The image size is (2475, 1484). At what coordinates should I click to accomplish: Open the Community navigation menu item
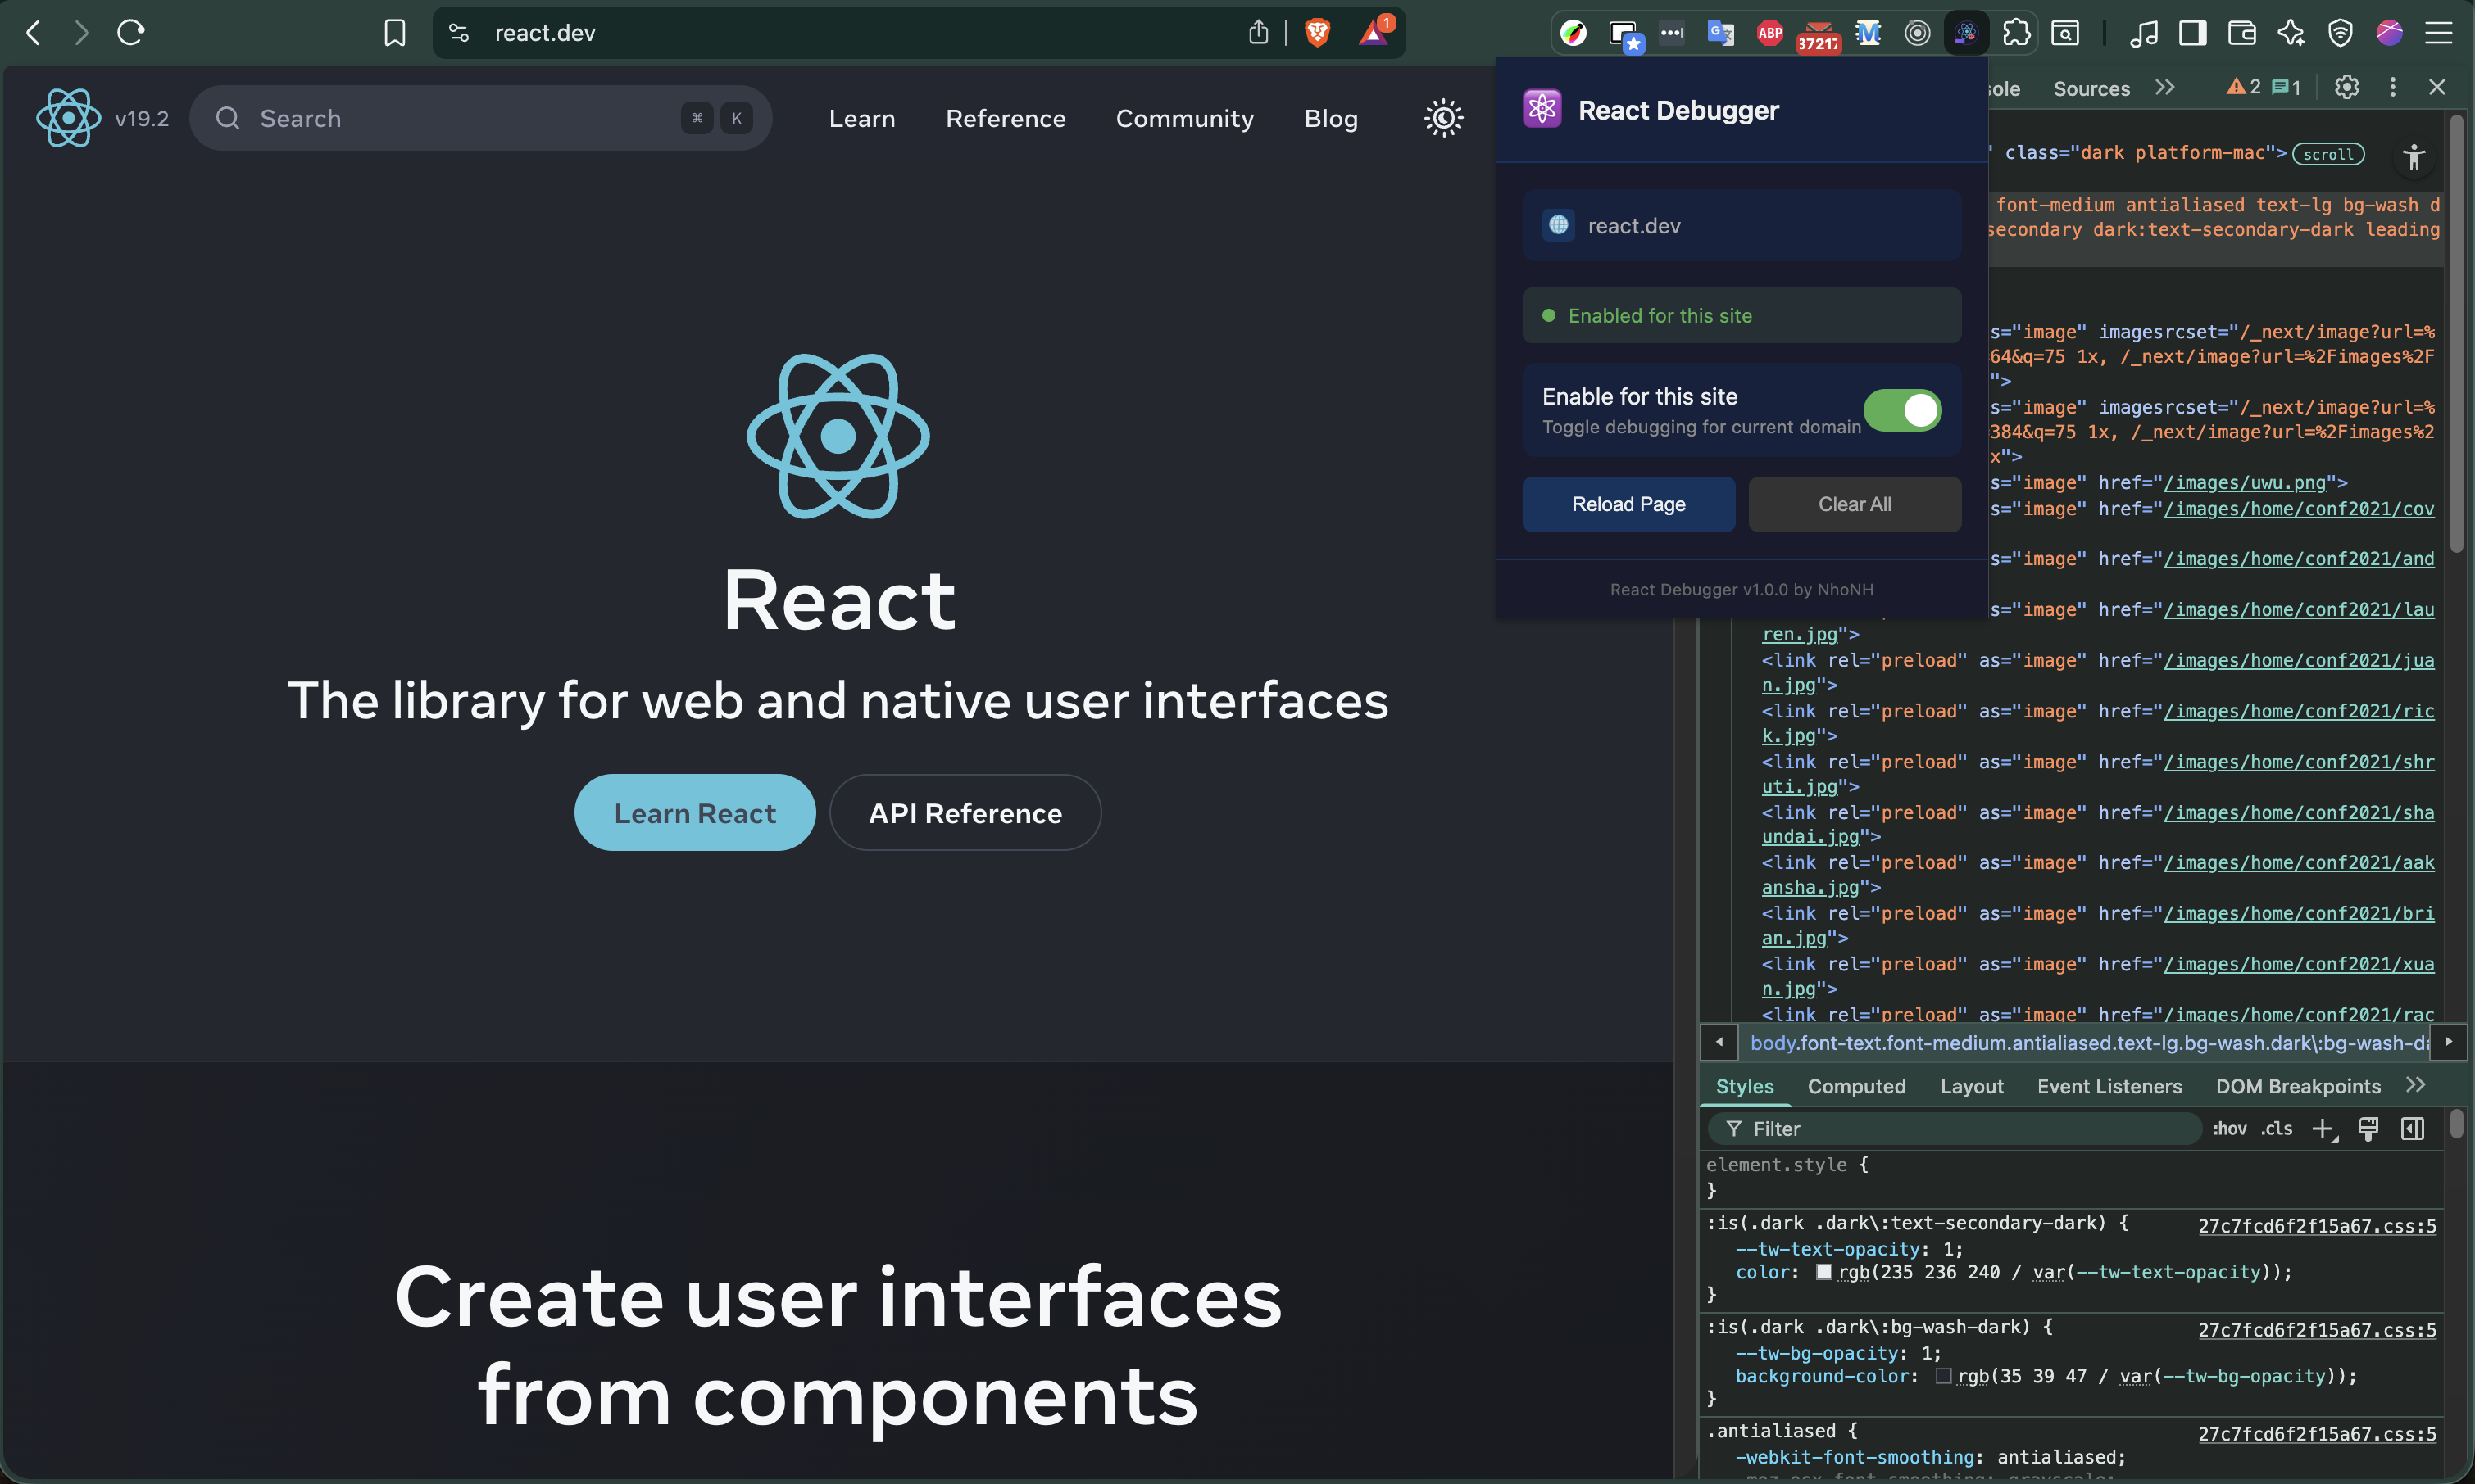pos(1184,118)
